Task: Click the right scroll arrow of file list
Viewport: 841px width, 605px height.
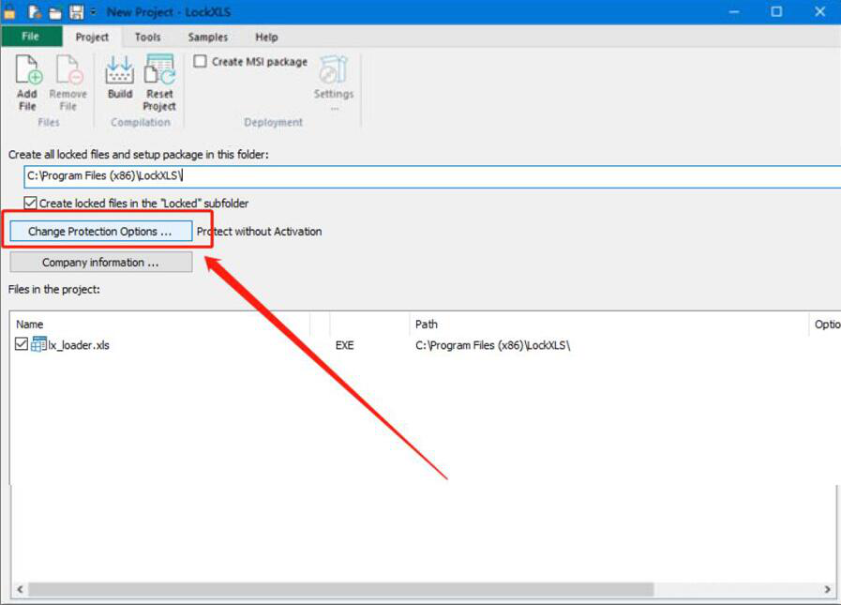Action: click(x=827, y=589)
